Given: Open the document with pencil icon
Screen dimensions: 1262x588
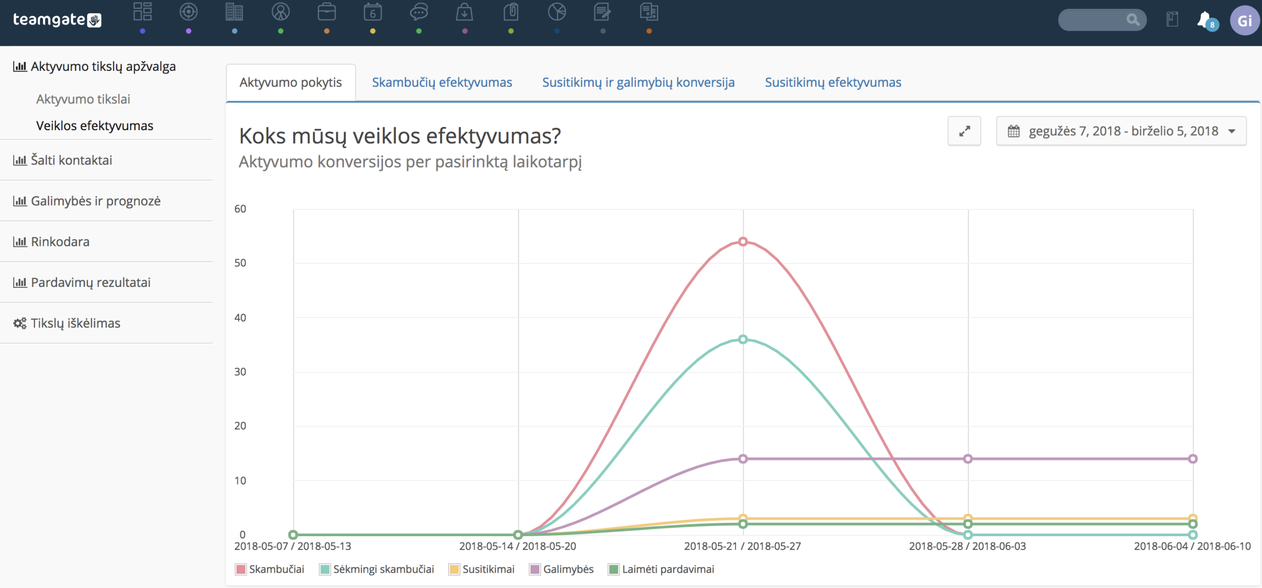Looking at the screenshot, I should pyautogui.click(x=602, y=12).
